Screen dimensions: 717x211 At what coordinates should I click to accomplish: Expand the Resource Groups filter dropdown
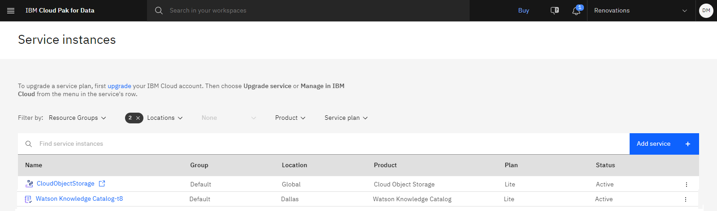tap(78, 118)
